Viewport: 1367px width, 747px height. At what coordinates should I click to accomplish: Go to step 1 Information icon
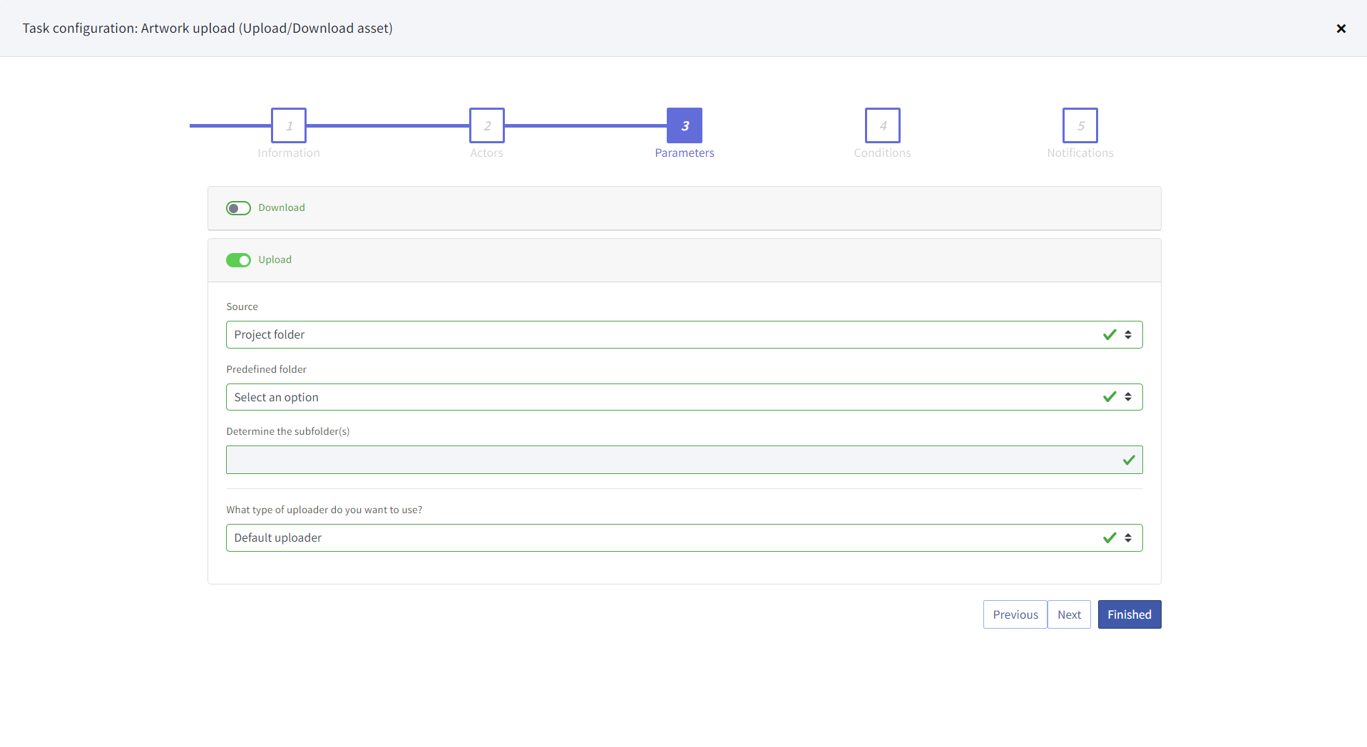coord(289,125)
